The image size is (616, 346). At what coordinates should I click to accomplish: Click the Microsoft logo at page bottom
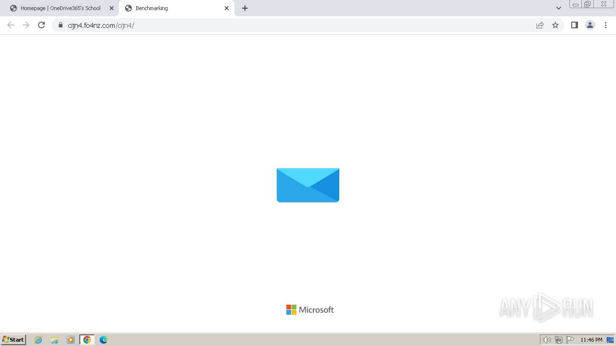coord(310,310)
